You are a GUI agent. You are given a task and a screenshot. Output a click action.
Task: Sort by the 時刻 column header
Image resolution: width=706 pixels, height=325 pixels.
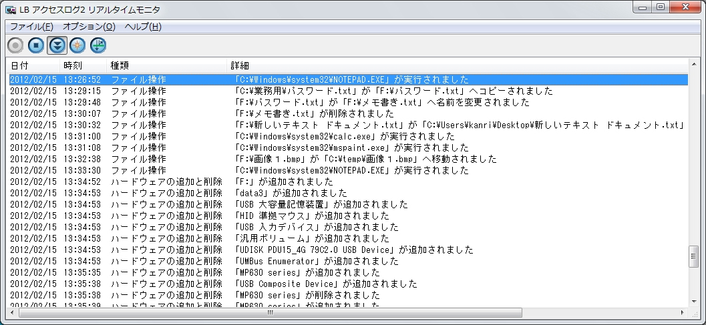click(73, 65)
